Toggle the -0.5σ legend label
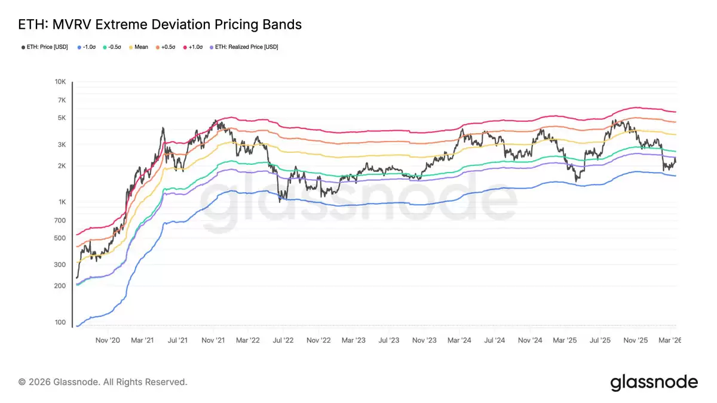Viewport: 717px width, 403px height. [115, 47]
